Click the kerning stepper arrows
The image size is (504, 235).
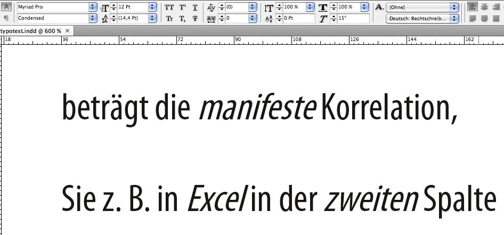pyautogui.click(x=221, y=7)
